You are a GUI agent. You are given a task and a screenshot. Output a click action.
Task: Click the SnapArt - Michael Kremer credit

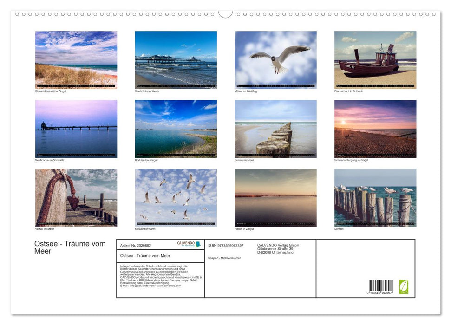coord(225,258)
